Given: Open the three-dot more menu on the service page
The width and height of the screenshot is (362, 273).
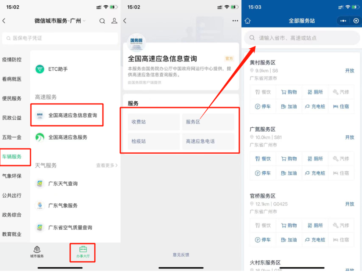Looking at the screenshot, I should (235, 21).
